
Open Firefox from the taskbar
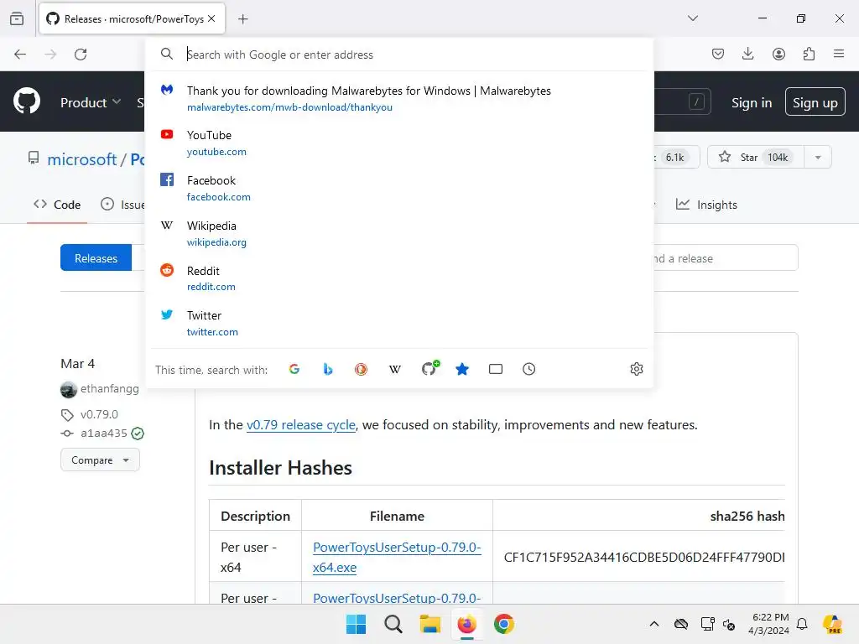[x=466, y=624]
